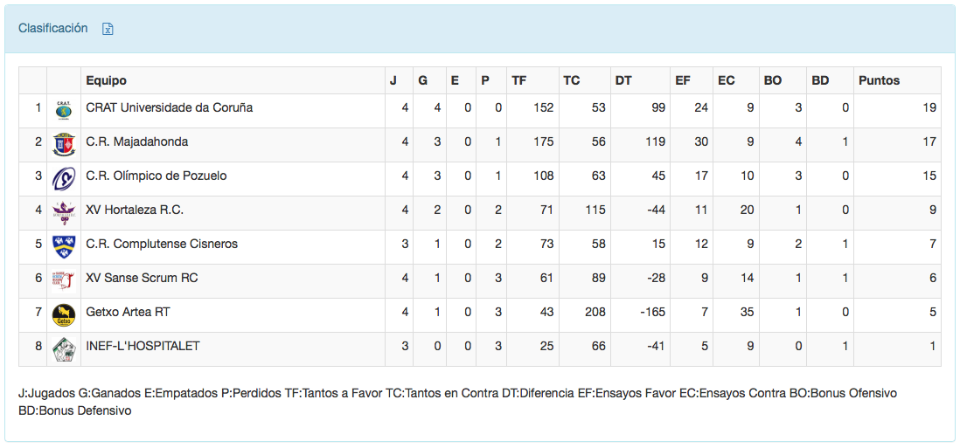The height and width of the screenshot is (448, 960).
Task: Click the CRAT Universidade da Coruña team logo
Action: pos(64,108)
